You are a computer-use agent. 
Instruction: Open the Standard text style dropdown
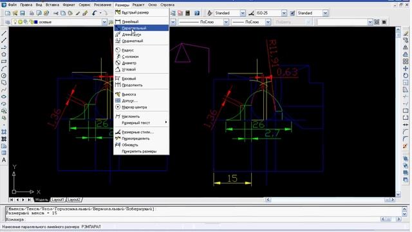(x=243, y=13)
